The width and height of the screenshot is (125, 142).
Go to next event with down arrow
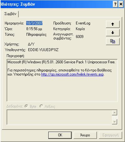click(x=113, y=33)
